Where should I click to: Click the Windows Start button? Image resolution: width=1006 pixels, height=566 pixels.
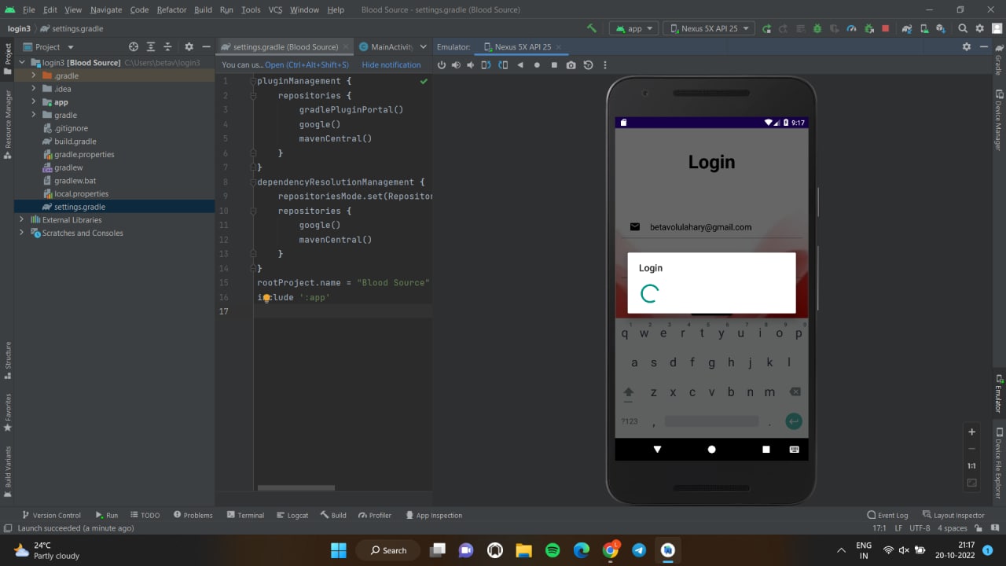pyautogui.click(x=339, y=550)
